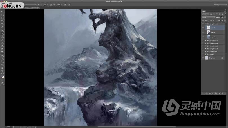Select the Move tool
228x128 pixels.
[2, 12]
